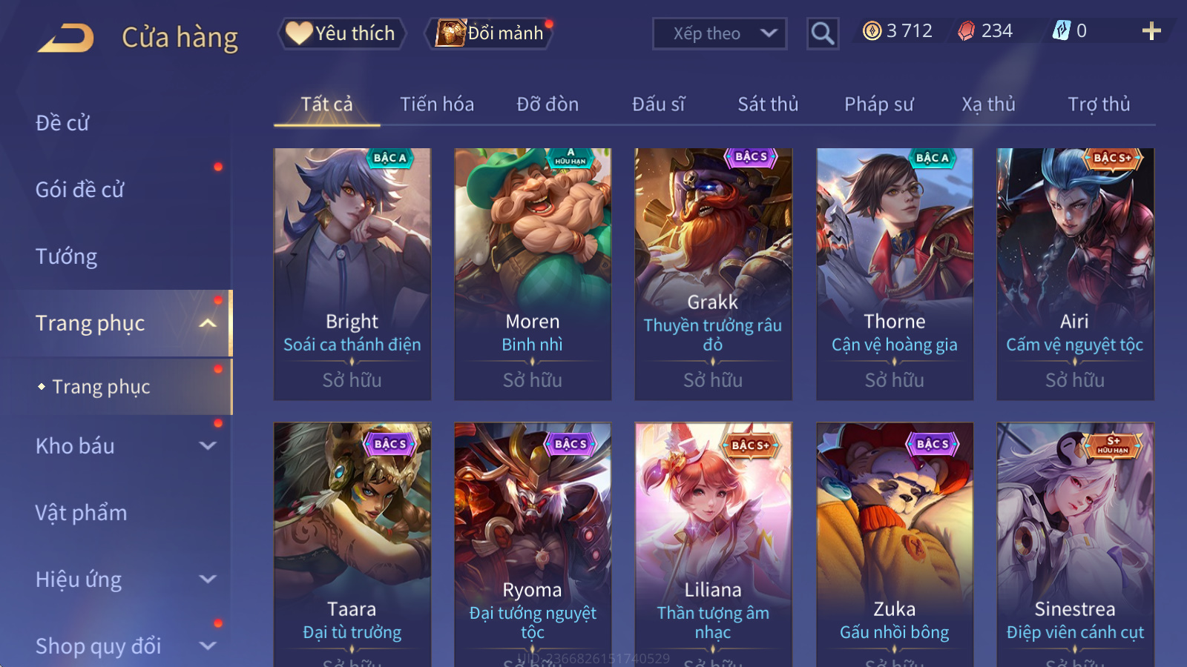The width and height of the screenshot is (1187, 667).
Task: Select the Tiến hóa tab
Action: click(x=437, y=104)
